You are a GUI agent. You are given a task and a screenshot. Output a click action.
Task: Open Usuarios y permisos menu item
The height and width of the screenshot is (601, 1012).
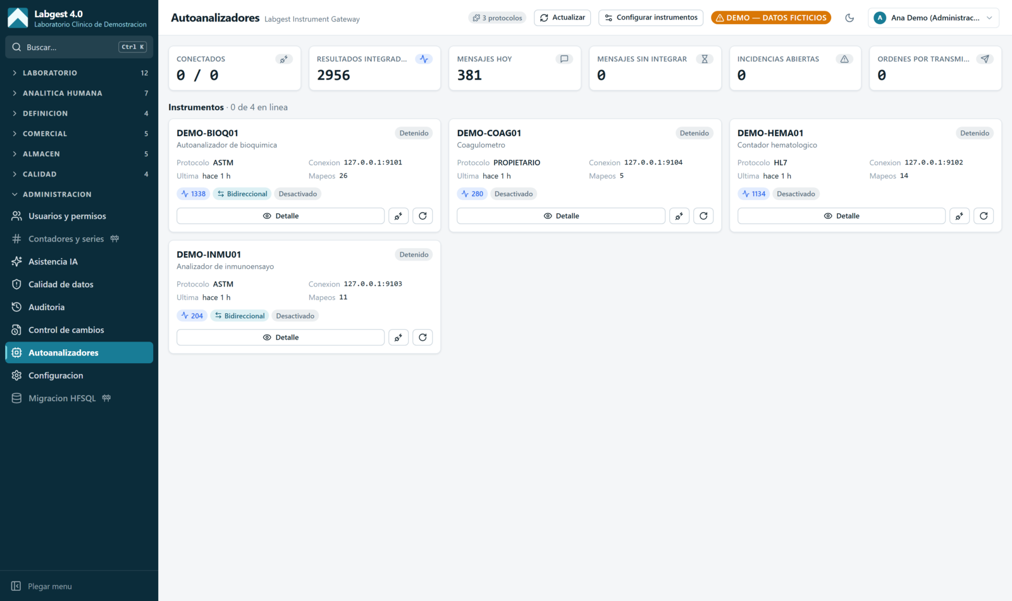[x=79, y=216]
